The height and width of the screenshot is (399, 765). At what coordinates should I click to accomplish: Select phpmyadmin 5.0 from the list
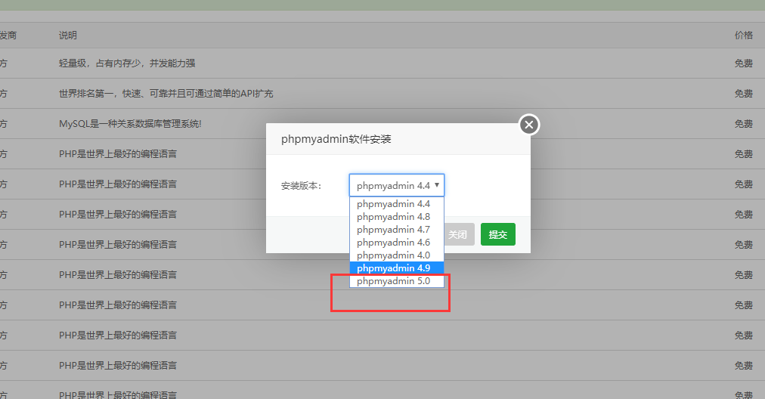pos(397,281)
